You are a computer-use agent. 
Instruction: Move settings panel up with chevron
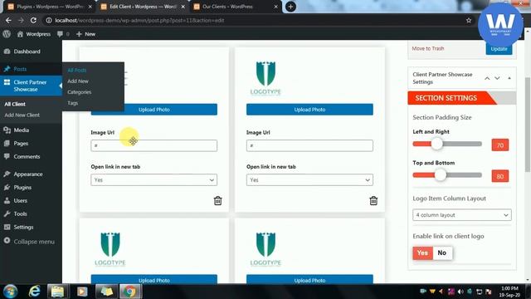point(487,78)
